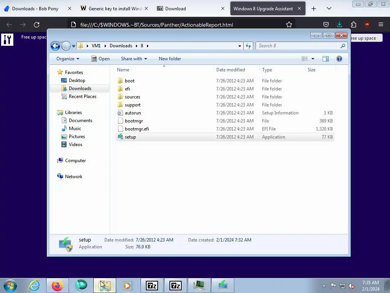Expand the Share with dropdown
This screenshot has height=293, width=390.
pos(134,59)
